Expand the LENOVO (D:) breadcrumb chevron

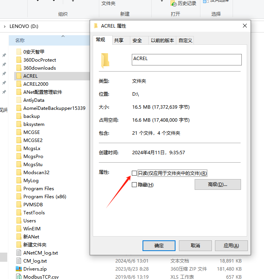(x=5, y=26)
